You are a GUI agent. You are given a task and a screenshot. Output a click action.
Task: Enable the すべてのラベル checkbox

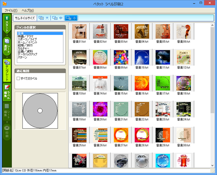tap(18, 78)
